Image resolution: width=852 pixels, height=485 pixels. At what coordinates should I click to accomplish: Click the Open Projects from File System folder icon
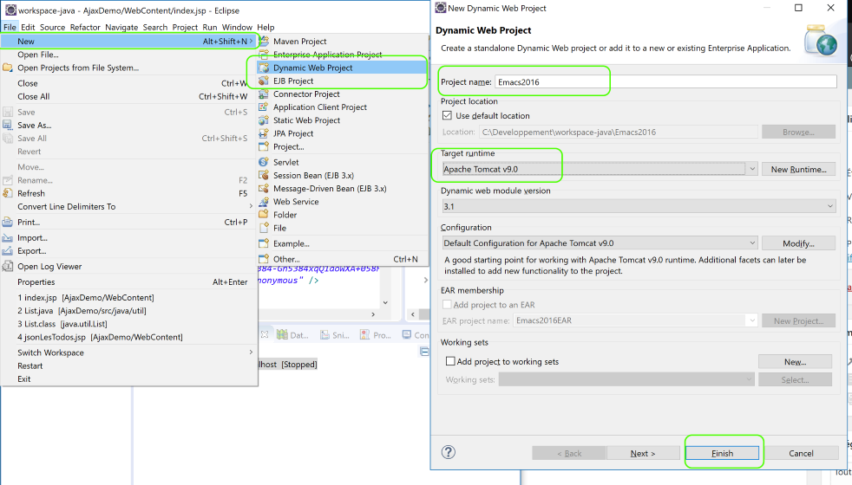[x=8, y=68]
